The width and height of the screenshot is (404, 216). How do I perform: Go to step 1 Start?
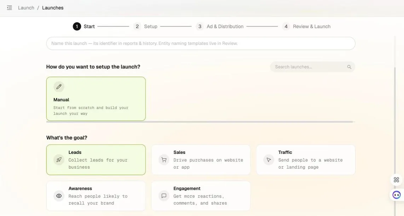pyautogui.click(x=84, y=26)
